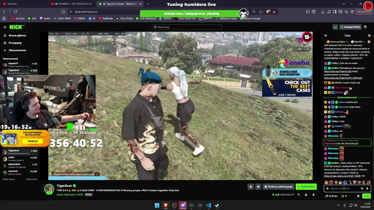Open the Leo AI sparkle icon

click(347, 12)
